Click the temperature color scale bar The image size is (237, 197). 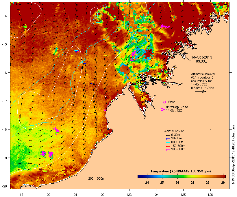coord(182,176)
